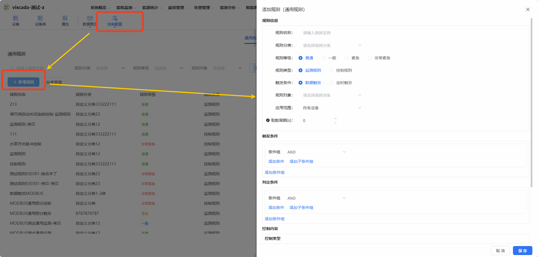
Task: Click the viscada app logo icon
Action: tap(7, 7)
